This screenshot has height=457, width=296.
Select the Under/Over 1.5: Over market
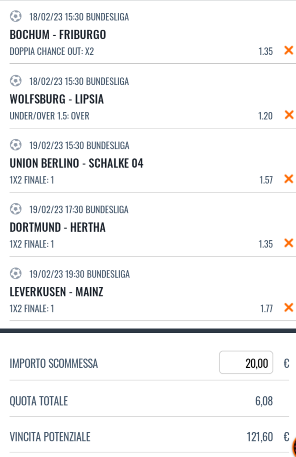click(x=49, y=116)
